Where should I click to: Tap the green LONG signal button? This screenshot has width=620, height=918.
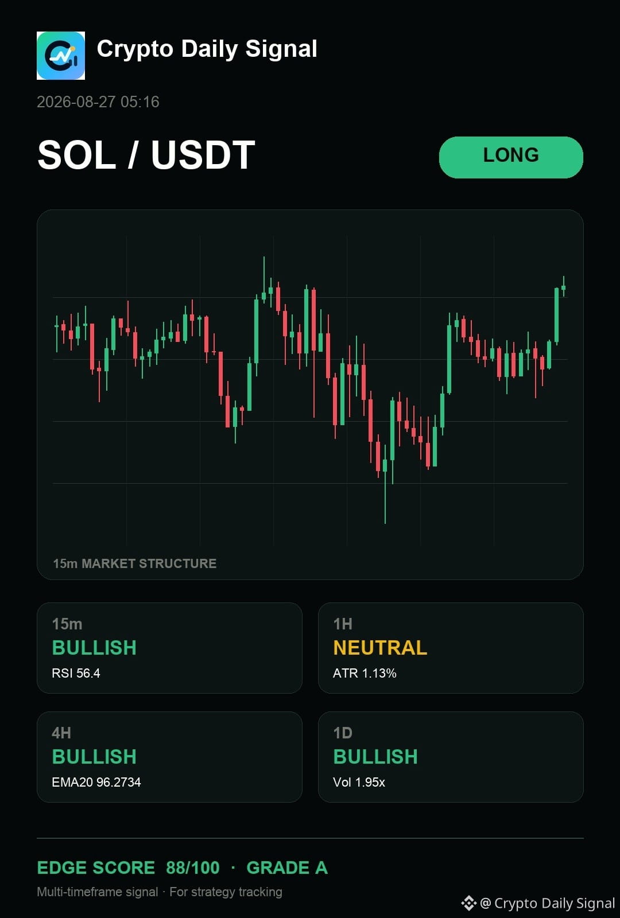coord(511,157)
